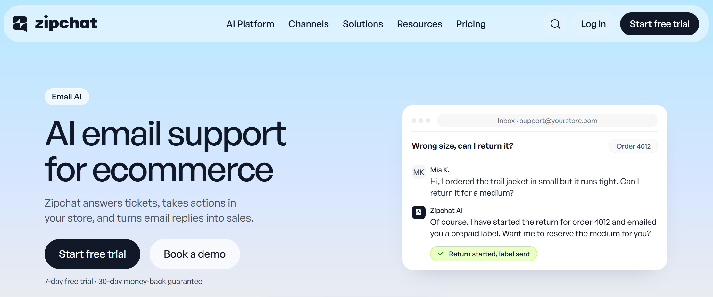713x297 pixels.
Task: Click the sender name Mia K.
Action: point(440,170)
